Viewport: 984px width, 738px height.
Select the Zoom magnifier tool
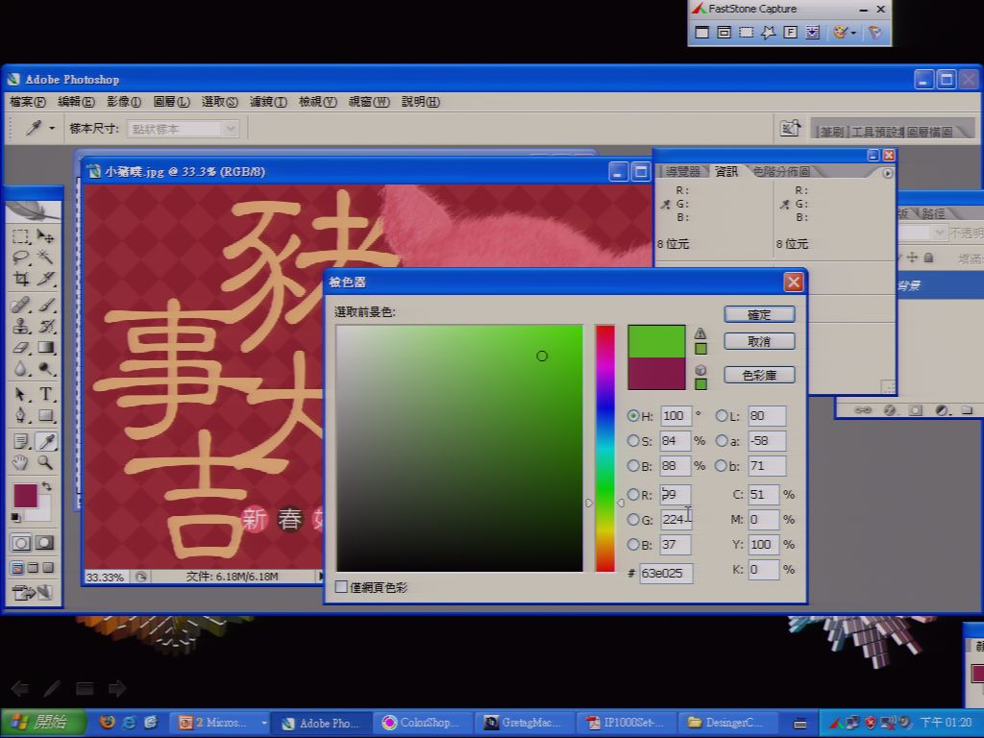point(45,463)
